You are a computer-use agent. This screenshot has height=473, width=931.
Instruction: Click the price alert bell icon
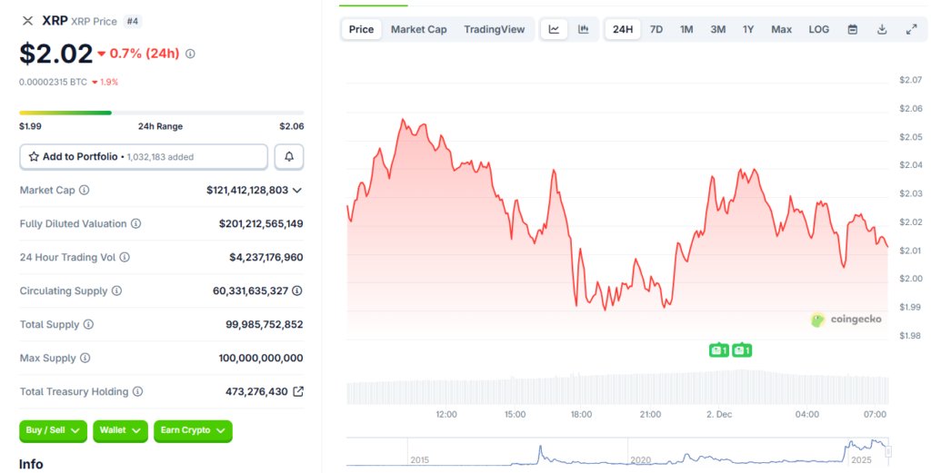tap(289, 157)
